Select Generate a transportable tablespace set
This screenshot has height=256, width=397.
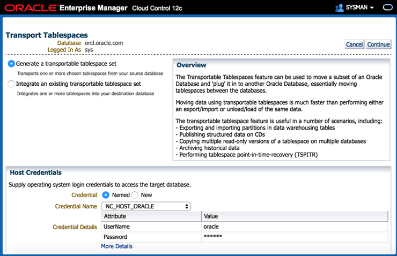12,64
